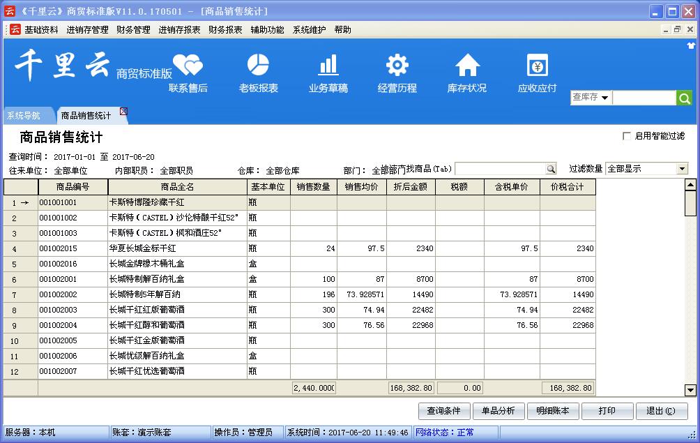The width and height of the screenshot is (700, 443).
Task: Enable 启用智能过滤 checkbox
Action: tap(626, 136)
